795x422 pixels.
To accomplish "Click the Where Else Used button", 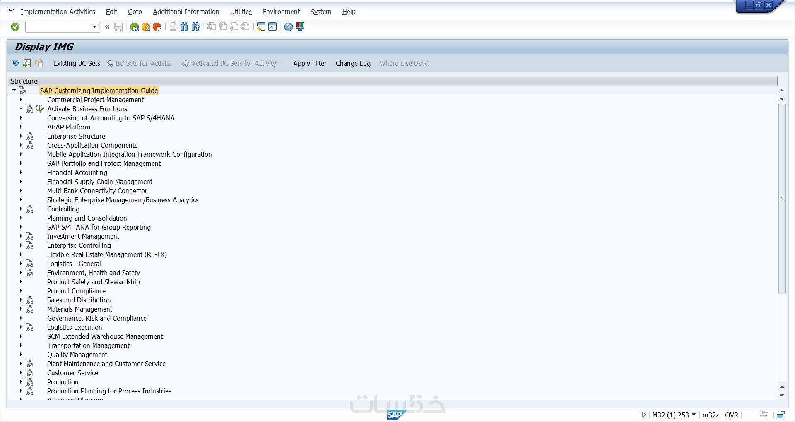I will [404, 63].
